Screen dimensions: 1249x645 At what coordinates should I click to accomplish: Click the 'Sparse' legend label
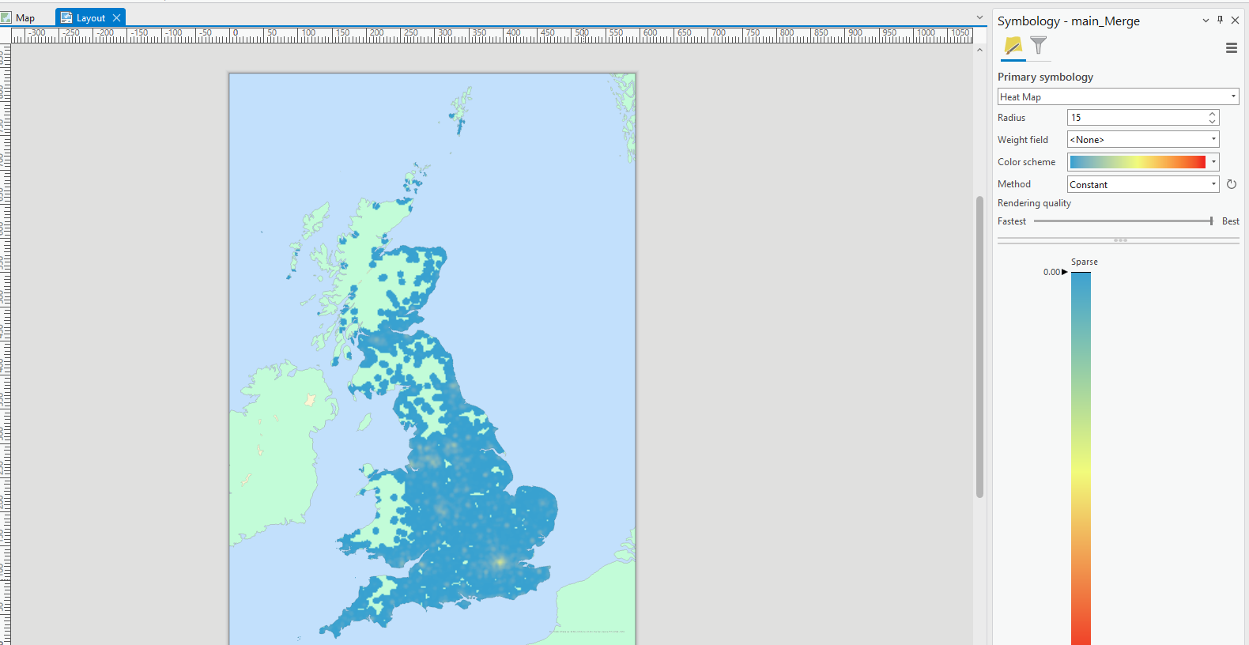(x=1085, y=262)
